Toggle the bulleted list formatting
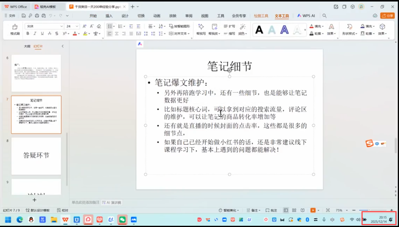This screenshot has width=399, height=227. 110,26
